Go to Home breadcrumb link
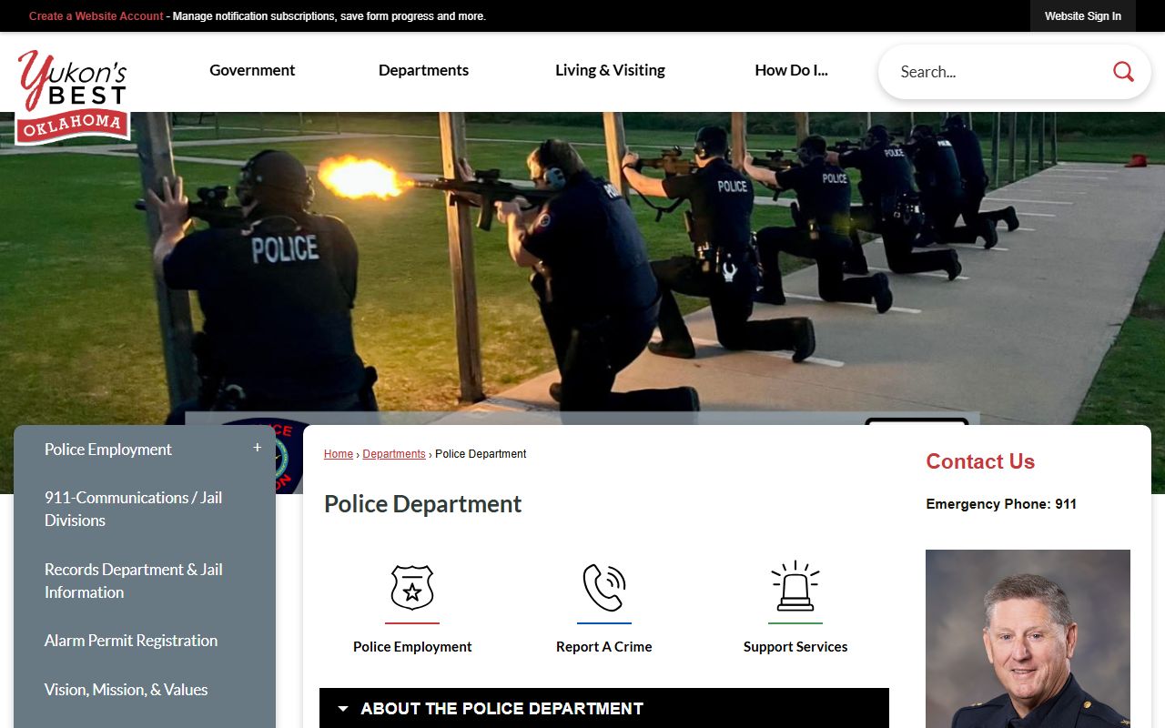Image resolution: width=1165 pixels, height=728 pixels. (x=339, y=454)
